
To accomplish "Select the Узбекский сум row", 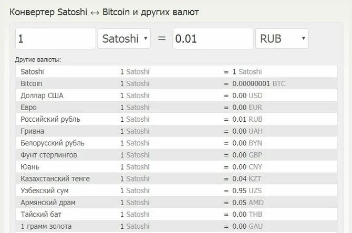I will pos(177,190).
